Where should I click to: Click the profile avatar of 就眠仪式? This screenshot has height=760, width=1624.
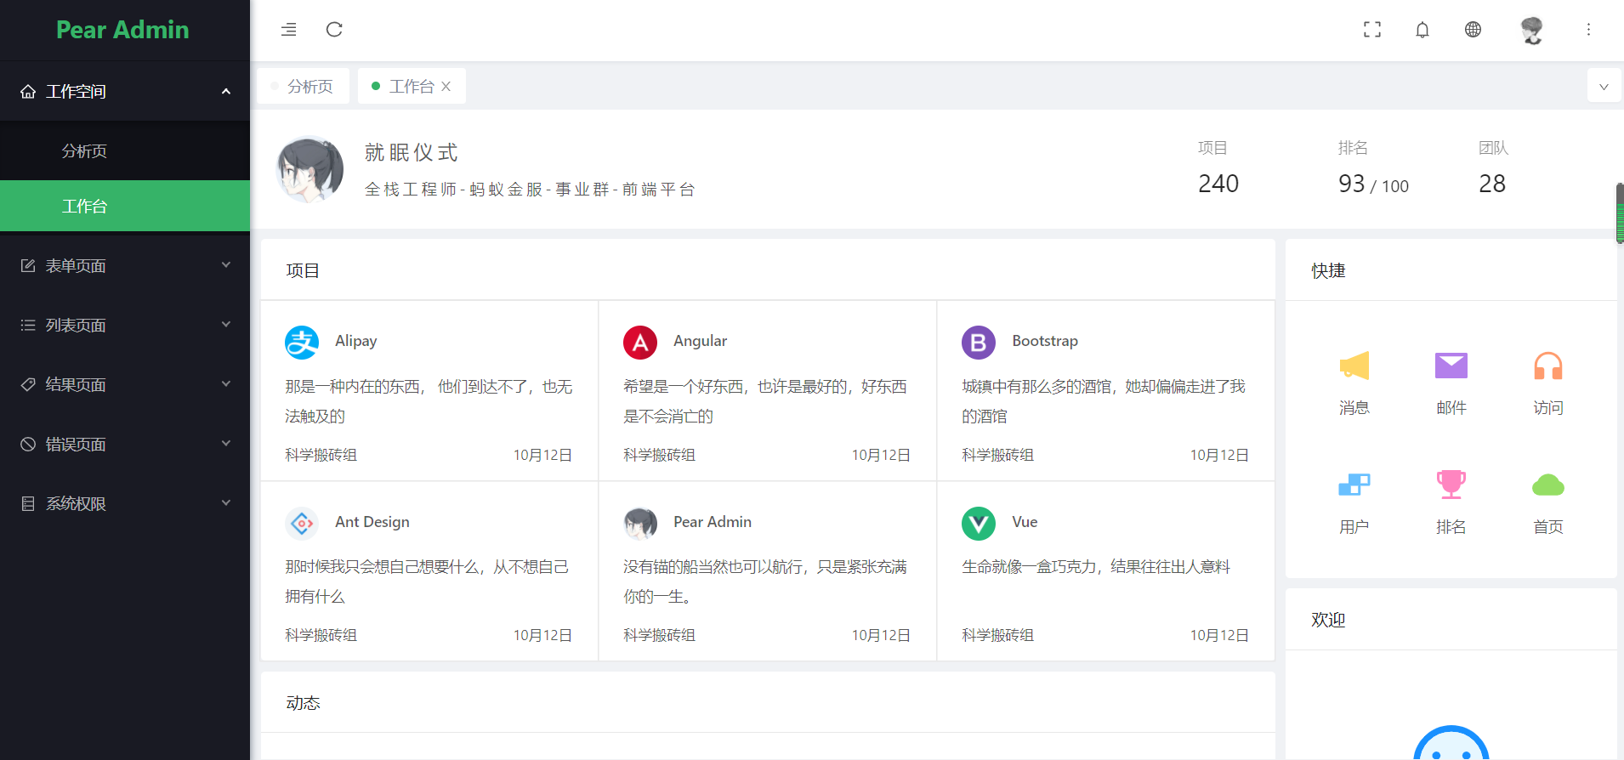click(310, 170)
